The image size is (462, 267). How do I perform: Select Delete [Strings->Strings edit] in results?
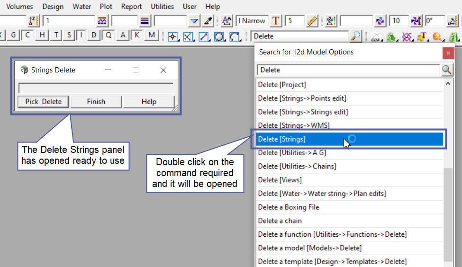click(x=303, y=112)
